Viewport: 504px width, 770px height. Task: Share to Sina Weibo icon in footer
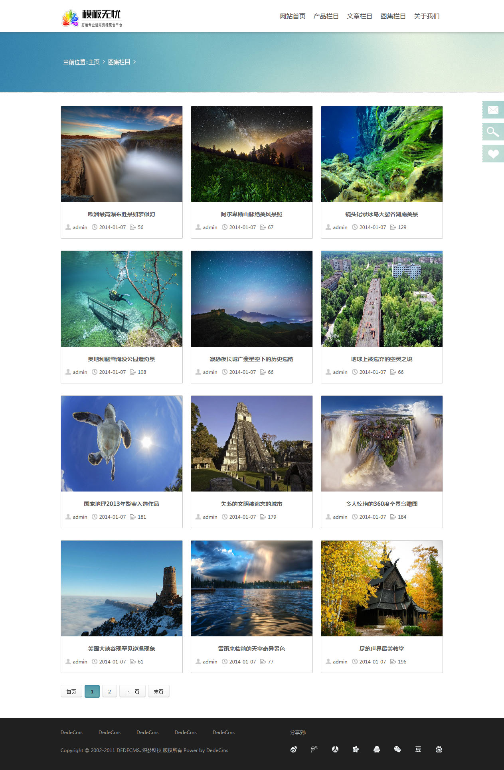pos(294,749)
